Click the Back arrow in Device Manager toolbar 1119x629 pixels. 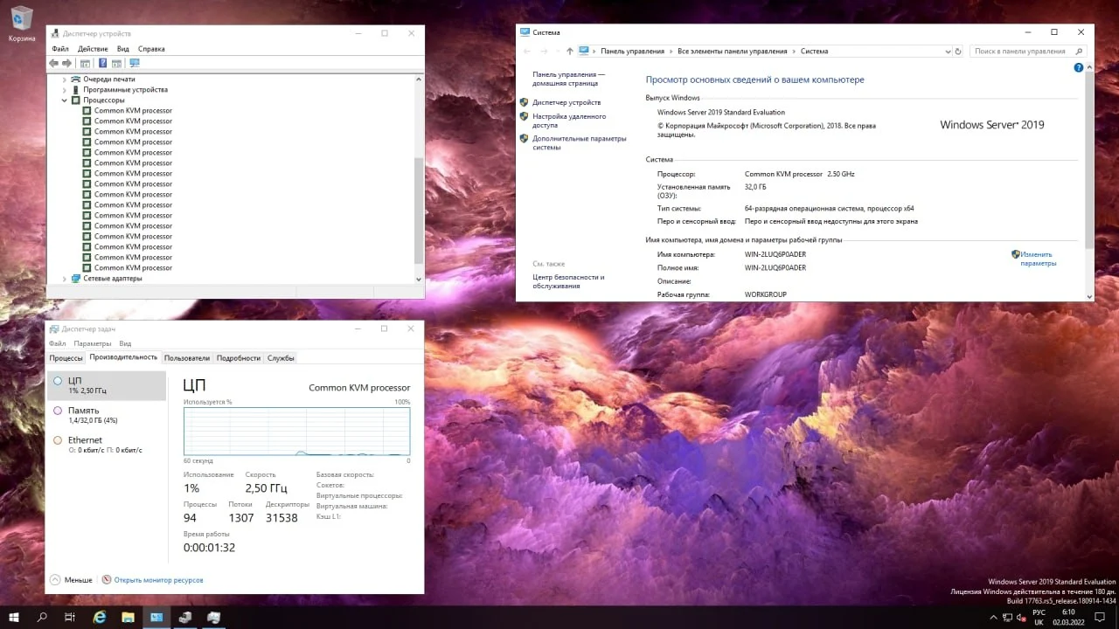coord(54,63)
